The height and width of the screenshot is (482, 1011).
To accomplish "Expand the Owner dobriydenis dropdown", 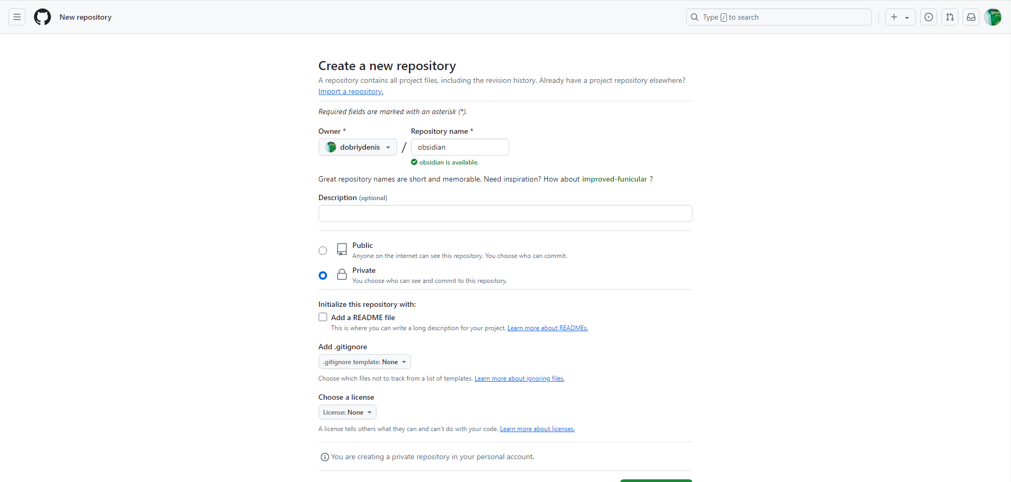I will (x=358, y=147).
